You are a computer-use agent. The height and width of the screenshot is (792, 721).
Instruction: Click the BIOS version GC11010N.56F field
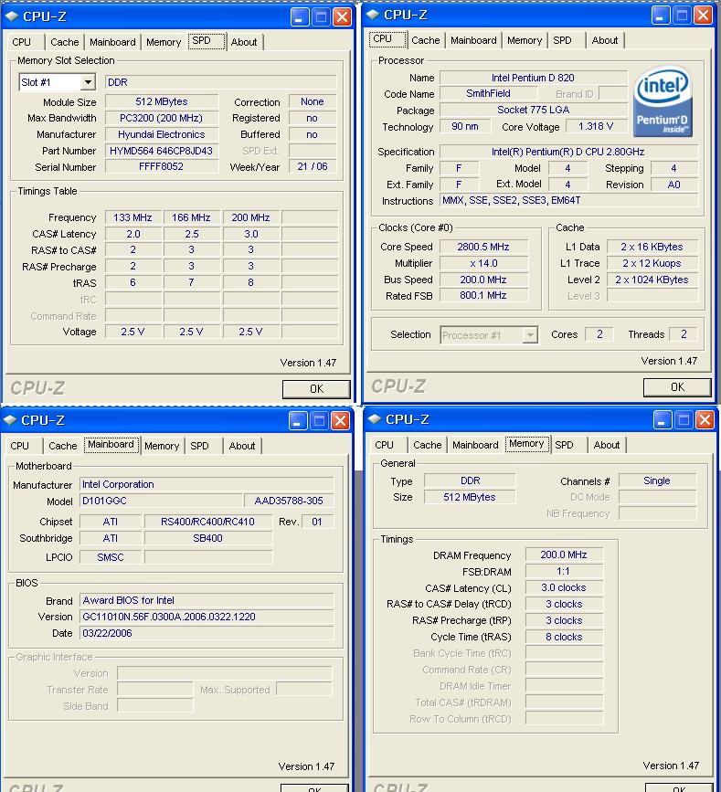point(207,617)
